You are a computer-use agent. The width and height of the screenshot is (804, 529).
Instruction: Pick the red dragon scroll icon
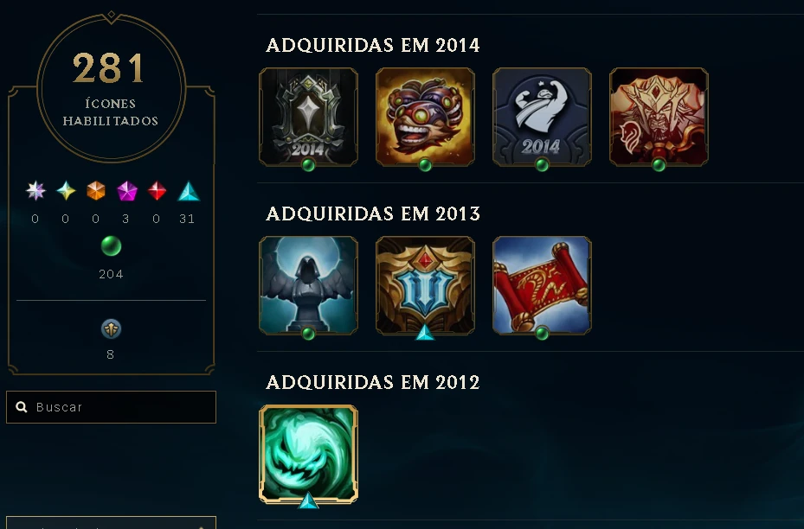(x=542, y=286)
